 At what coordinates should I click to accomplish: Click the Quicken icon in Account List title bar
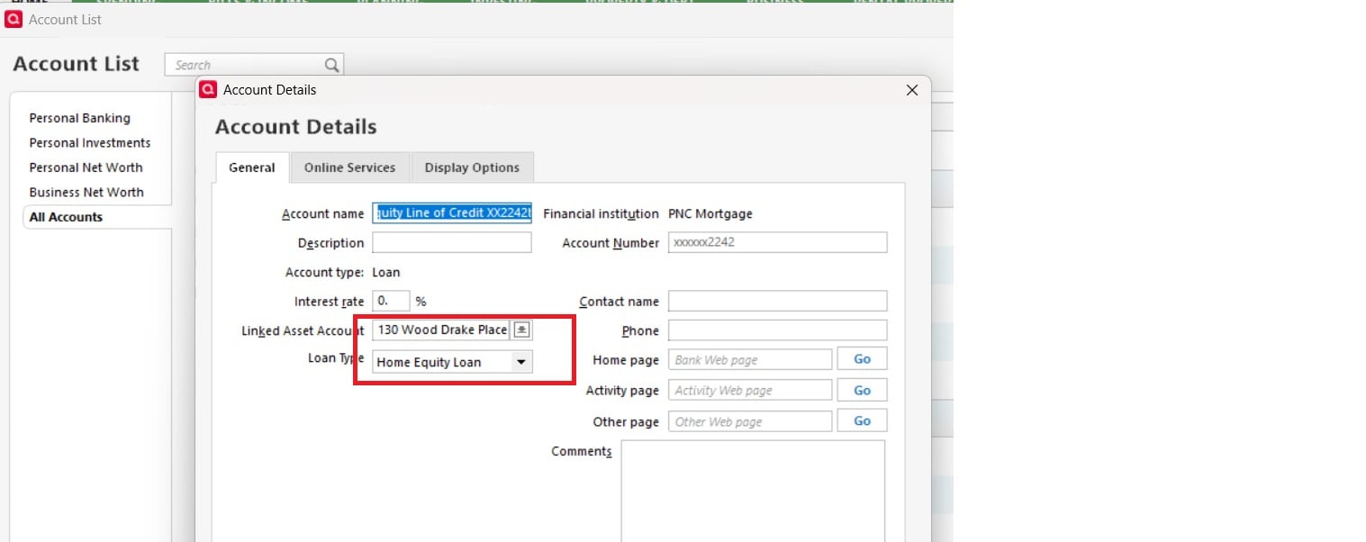click(14, 19)
